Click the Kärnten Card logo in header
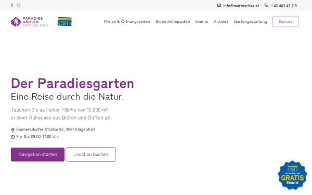The width and height of the screenshot is (312, 195). click(x=64, y=21)
